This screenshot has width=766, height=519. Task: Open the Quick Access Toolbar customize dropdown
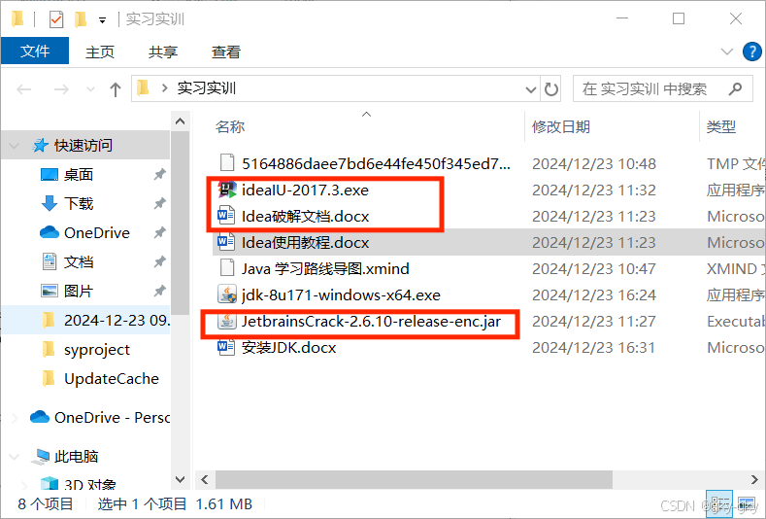click(x=102, y=20)
